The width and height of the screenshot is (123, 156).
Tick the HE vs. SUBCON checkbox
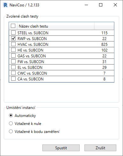pos(13,50)
